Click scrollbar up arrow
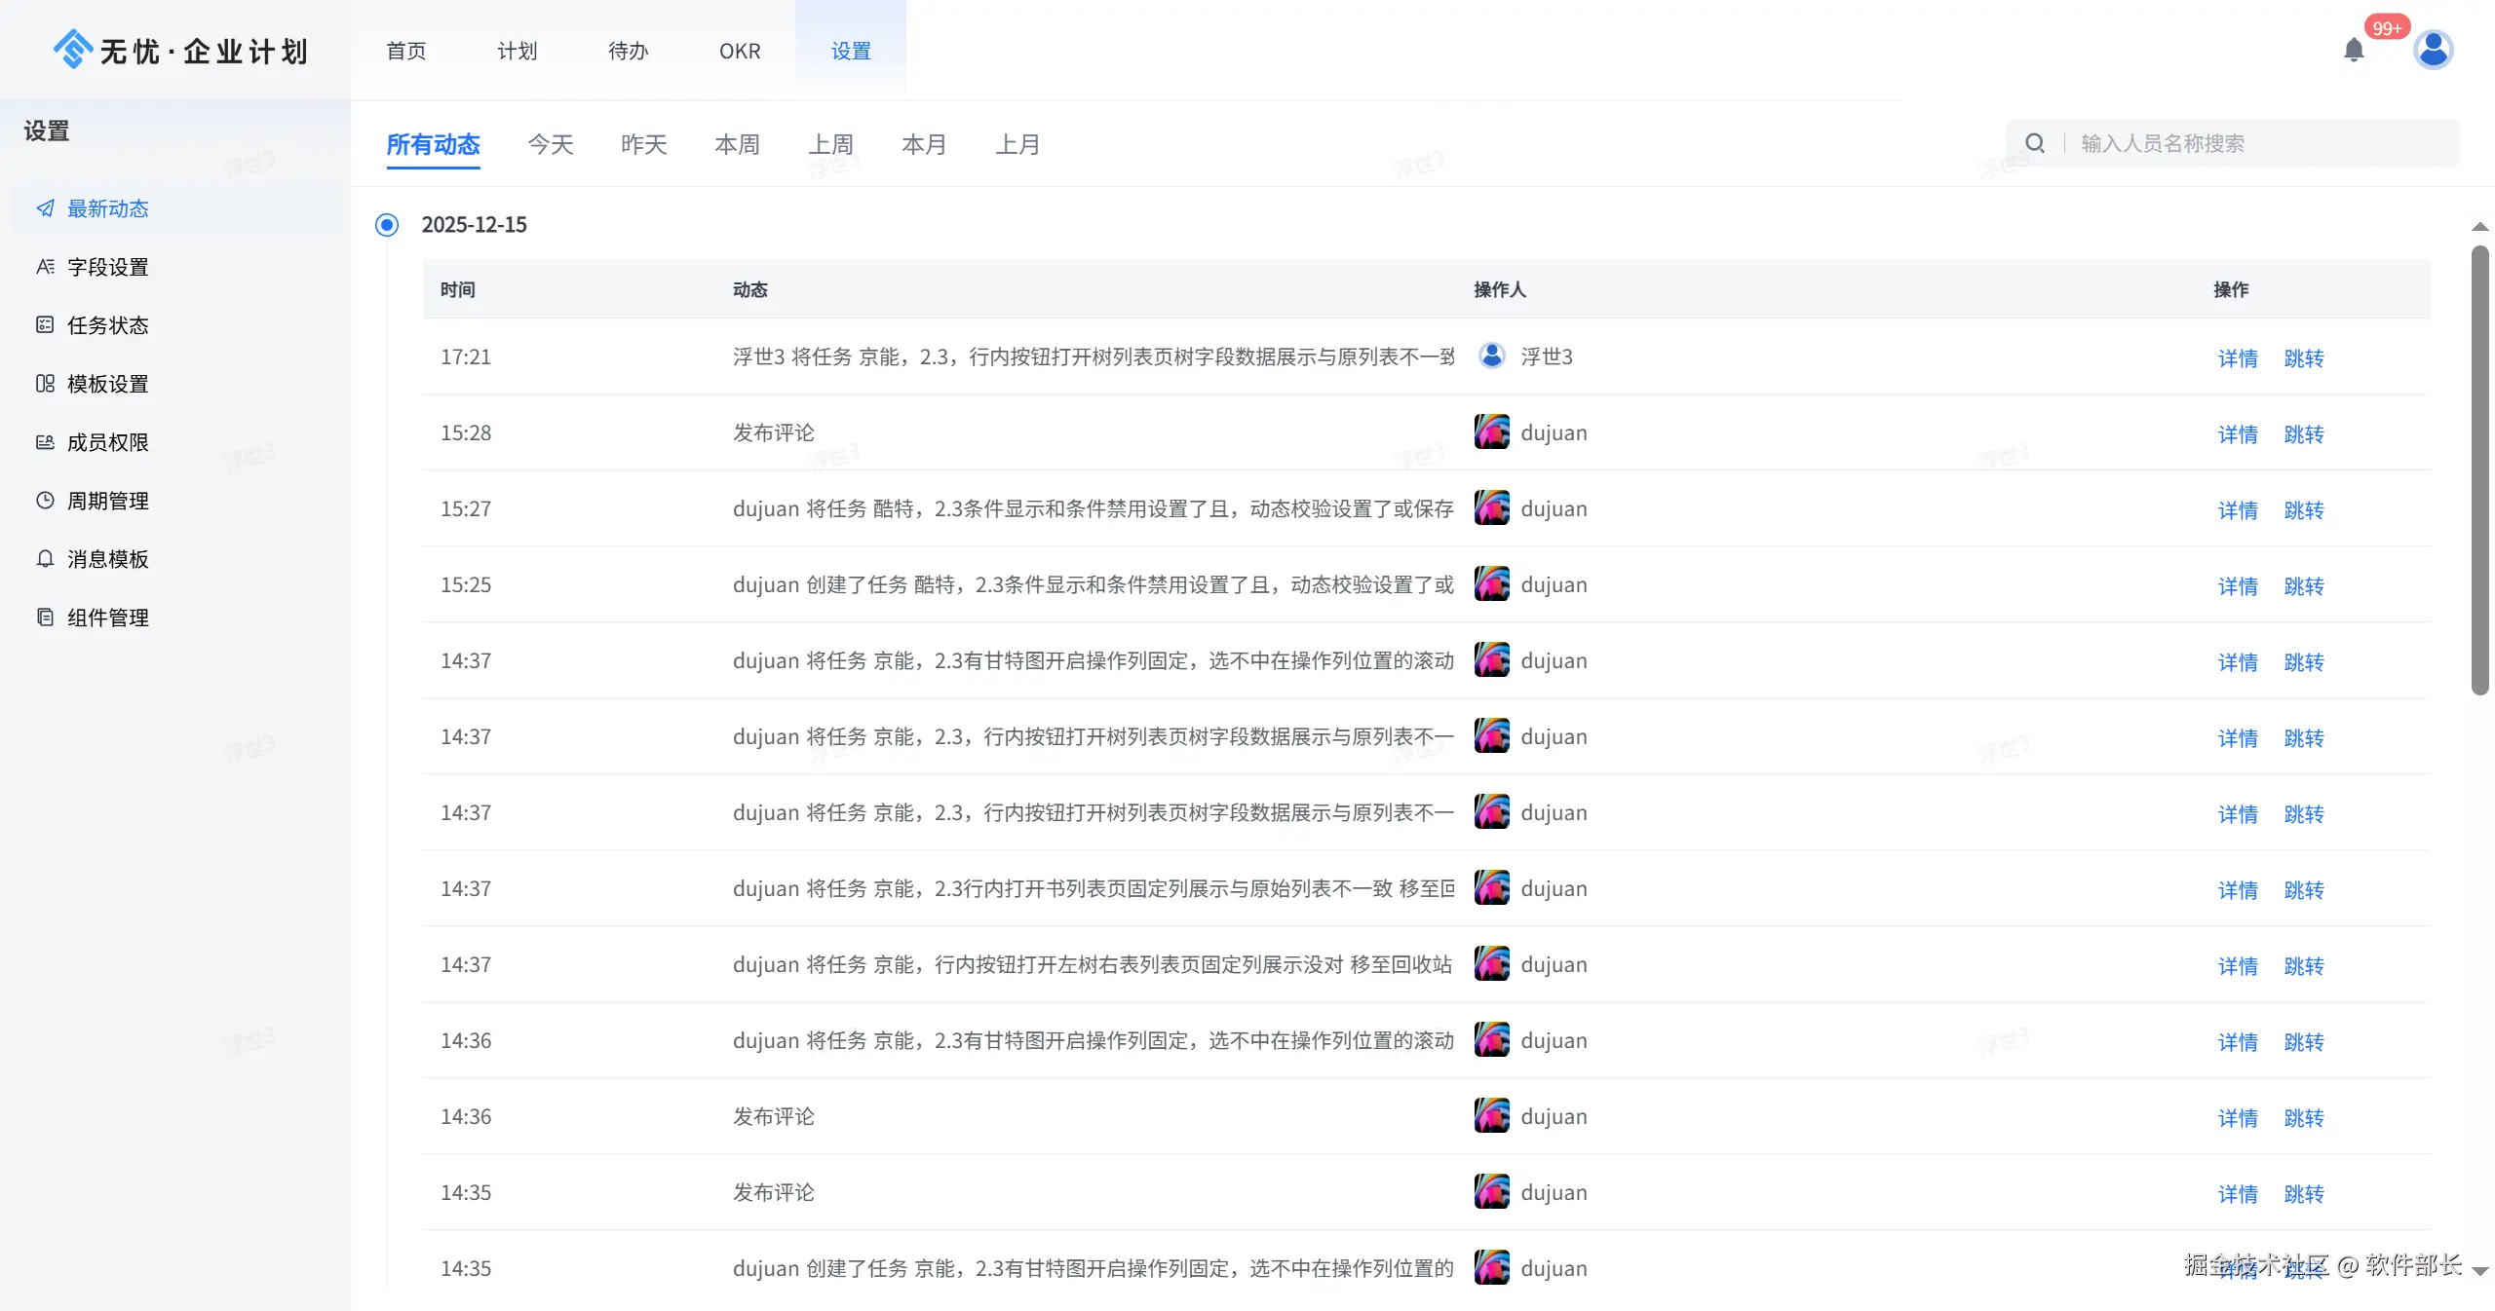 point(2480,227)
